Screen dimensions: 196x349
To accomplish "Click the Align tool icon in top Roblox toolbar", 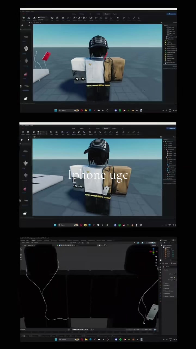I will (118, 18).
